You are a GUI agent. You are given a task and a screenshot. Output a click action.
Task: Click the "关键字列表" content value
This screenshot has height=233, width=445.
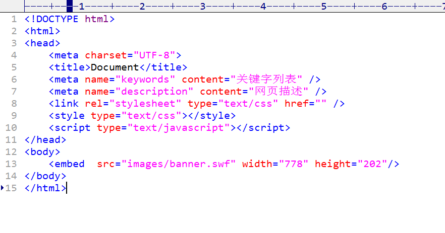266,80
